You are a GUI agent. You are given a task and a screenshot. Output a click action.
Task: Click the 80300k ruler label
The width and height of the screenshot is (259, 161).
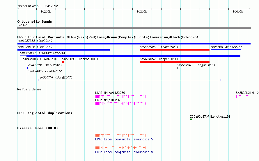click(142, 12)
